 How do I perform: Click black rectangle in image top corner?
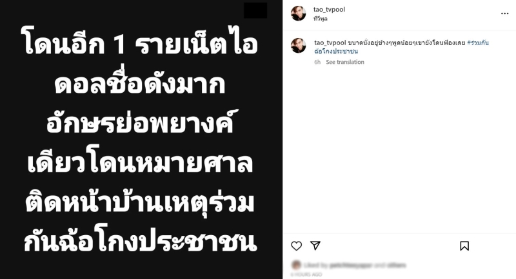tap(255, 10)
